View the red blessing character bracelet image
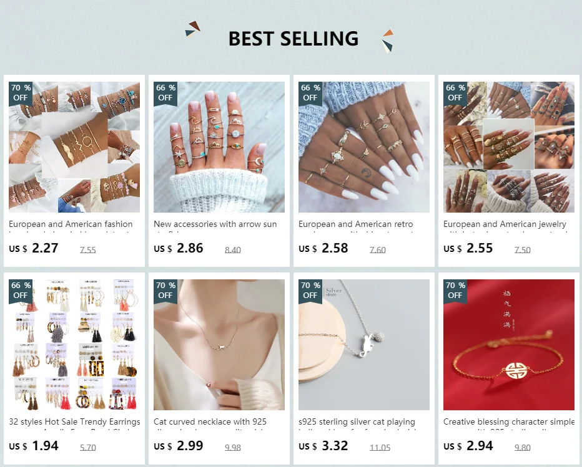582x467 pixels. [x=508, y=345]
